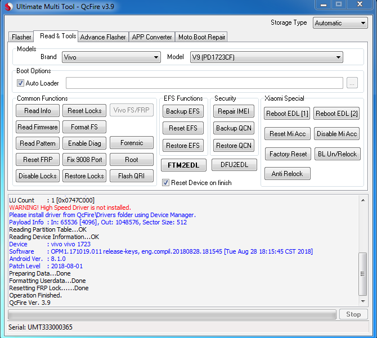Click the Disable Mi Acc button
This screenshot has height=338, width=377.
[336, 133]
